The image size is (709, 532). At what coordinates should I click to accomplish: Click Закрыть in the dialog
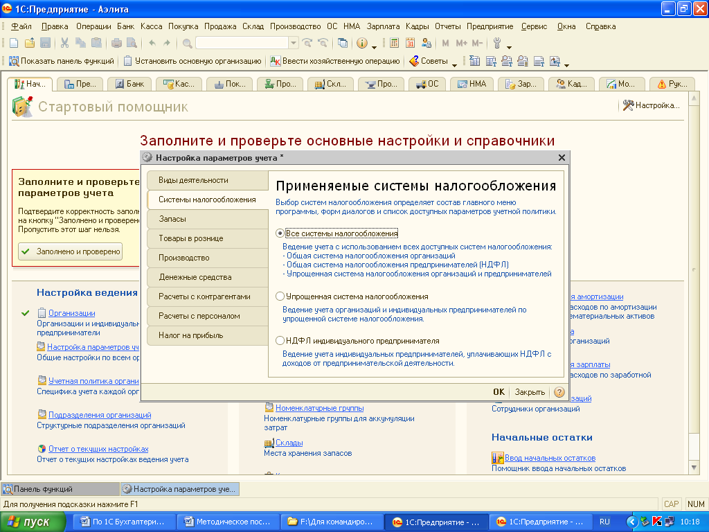[530, 392]
